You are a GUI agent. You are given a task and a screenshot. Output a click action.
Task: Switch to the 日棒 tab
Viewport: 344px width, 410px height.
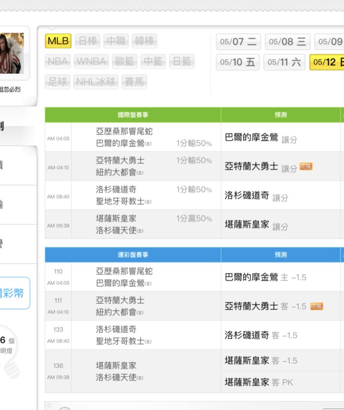click(88, 41)
